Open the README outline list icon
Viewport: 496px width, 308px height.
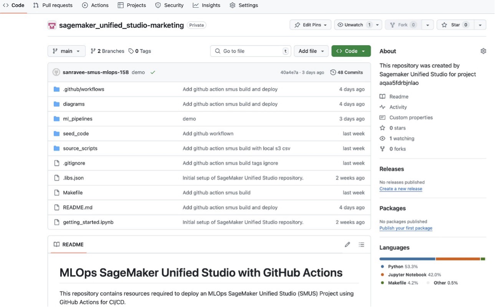pos(361,244)
